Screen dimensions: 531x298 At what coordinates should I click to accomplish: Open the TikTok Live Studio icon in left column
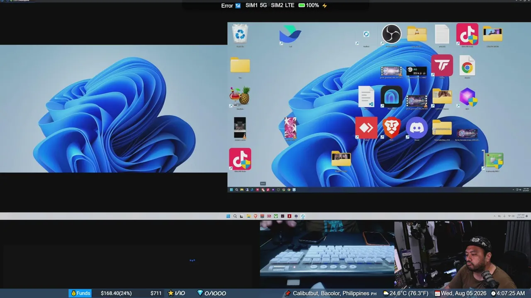pos(240,159)
